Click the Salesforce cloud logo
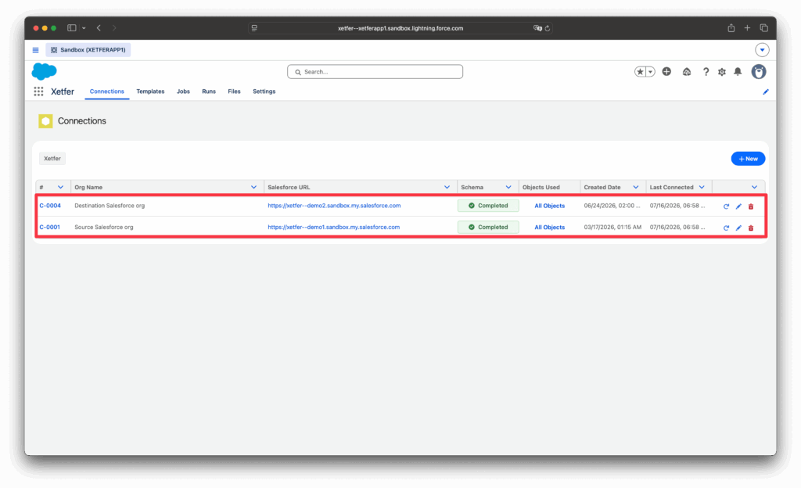This screenshot has height=488, width=801. pyautogui.click(x=45, y=71)
